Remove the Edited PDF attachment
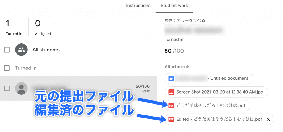Image resolution: width=283 pixels, height=132 pixels. (268, 119)
